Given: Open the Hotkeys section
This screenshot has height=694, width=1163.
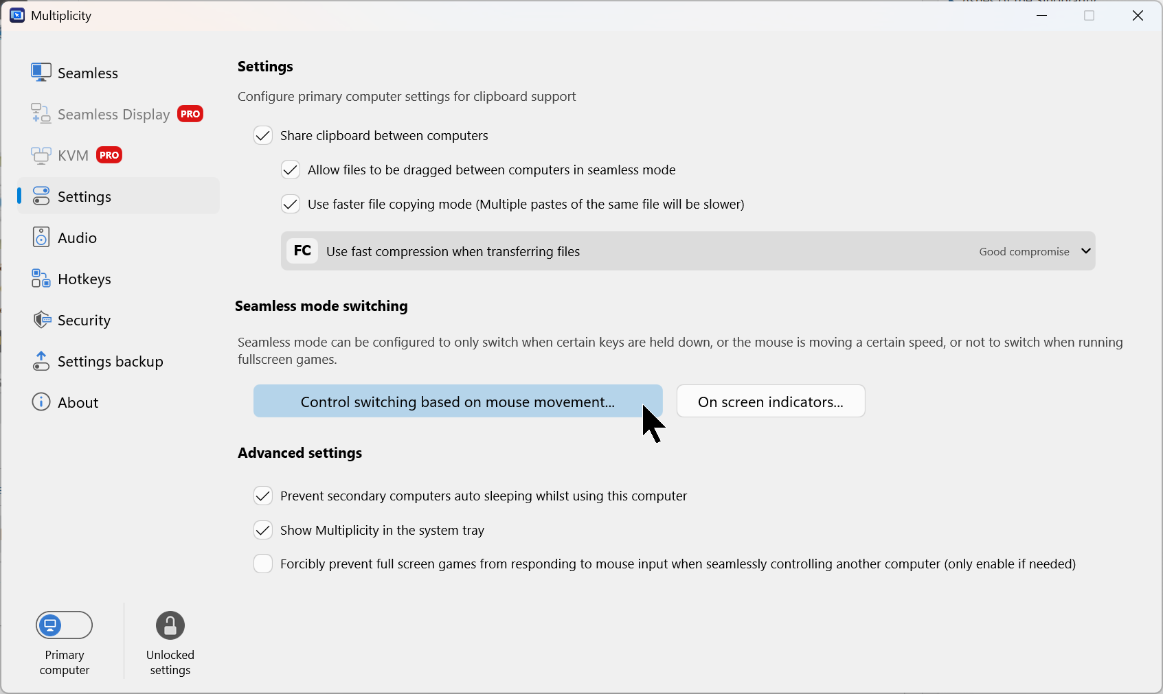Looking at the screenshot, I should [84, 279].
